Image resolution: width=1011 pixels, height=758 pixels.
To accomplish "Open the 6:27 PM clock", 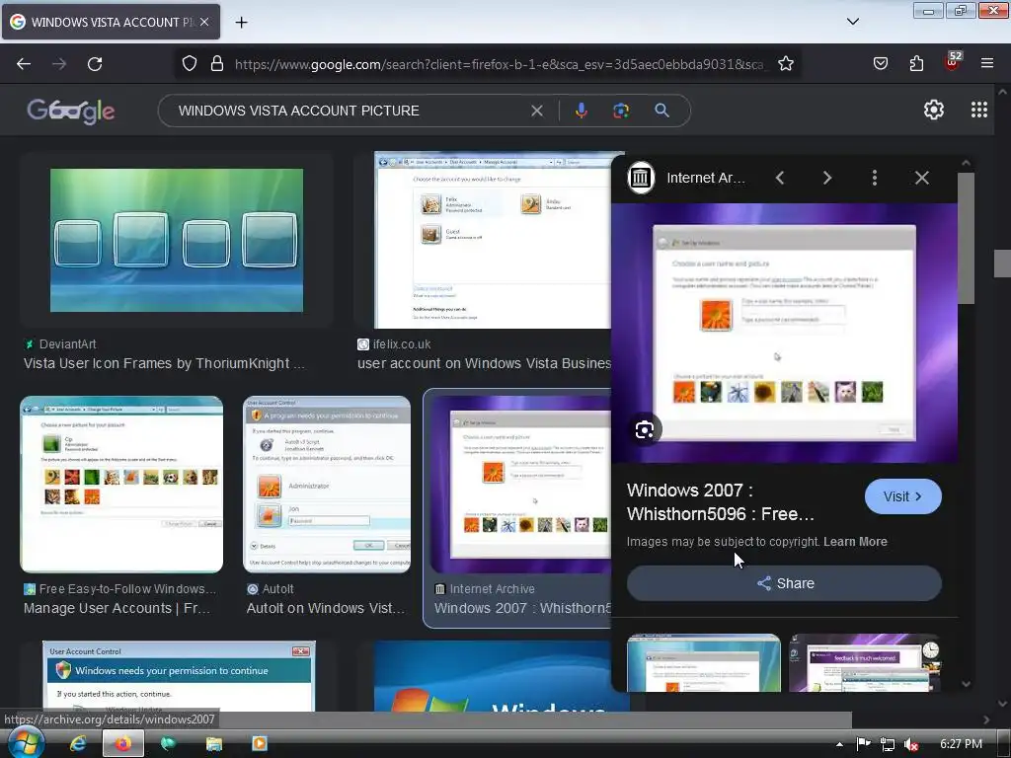I will [x=961, y=744].
